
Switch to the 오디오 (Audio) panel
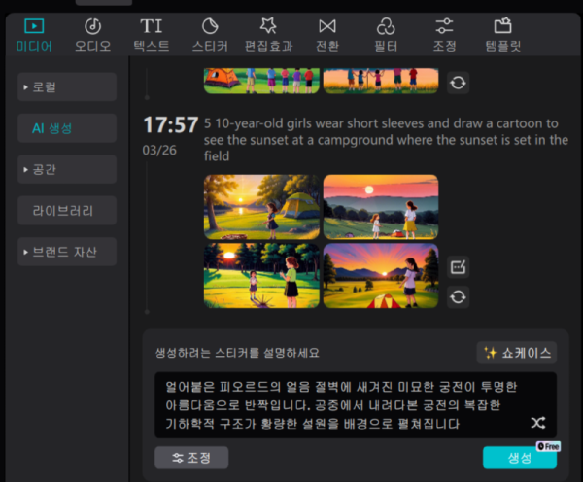(x=92, y=34)
